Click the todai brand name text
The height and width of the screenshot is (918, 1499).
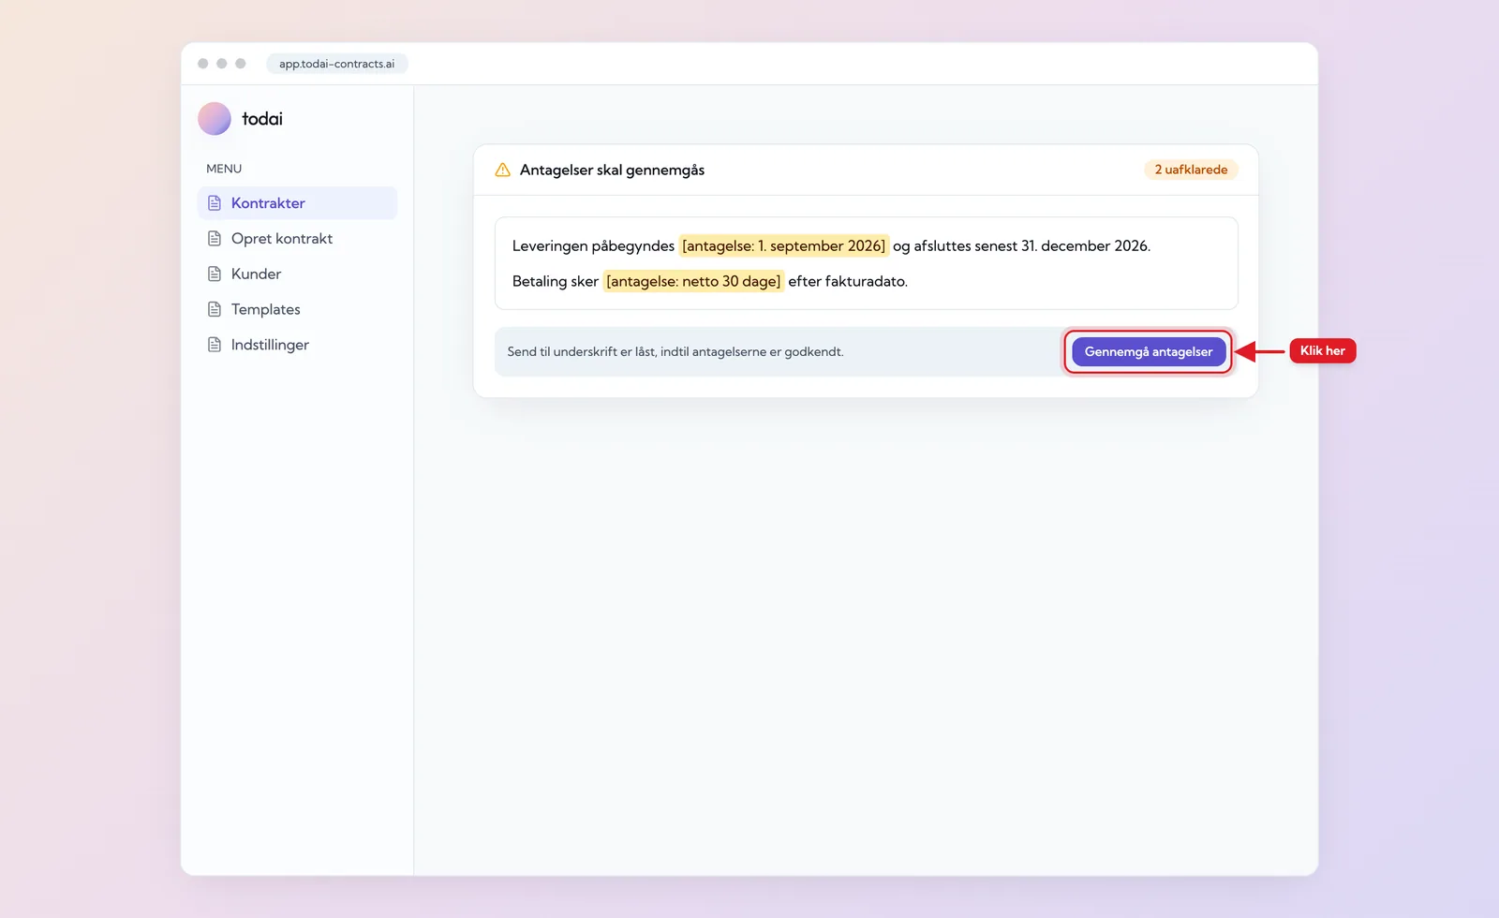pyautogui.click(x=262, y=119)
